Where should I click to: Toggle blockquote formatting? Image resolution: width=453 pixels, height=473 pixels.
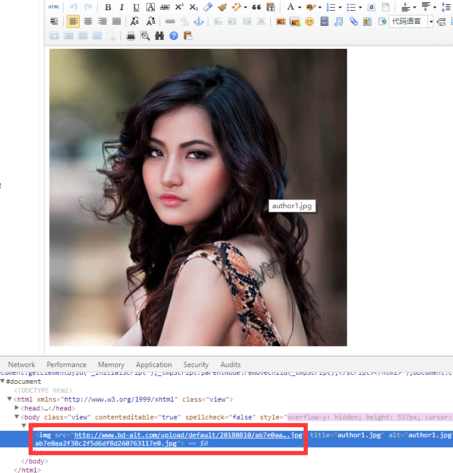[x=257, y=7]
